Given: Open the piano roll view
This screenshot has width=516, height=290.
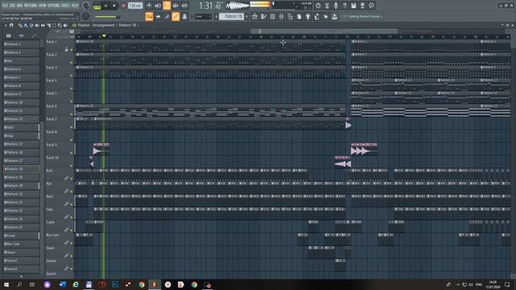Looking at the screenshot, I should (264, 16).
